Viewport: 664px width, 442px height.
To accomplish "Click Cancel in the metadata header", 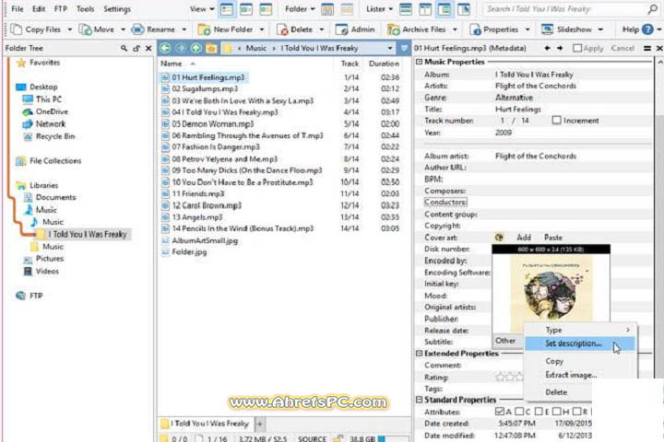I will point(622,48).
